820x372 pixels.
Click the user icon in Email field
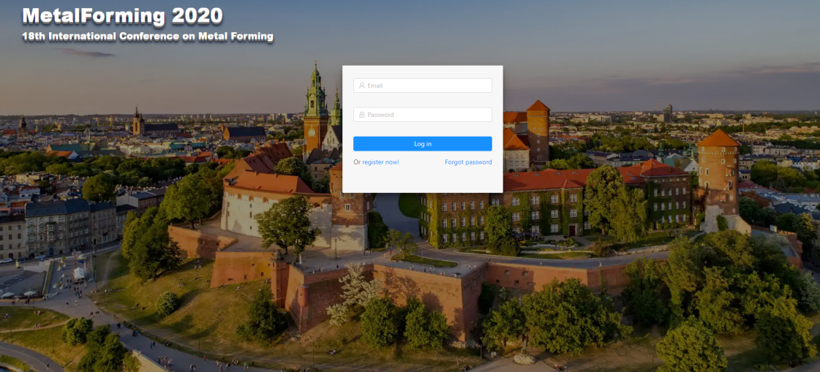(361, 86)
